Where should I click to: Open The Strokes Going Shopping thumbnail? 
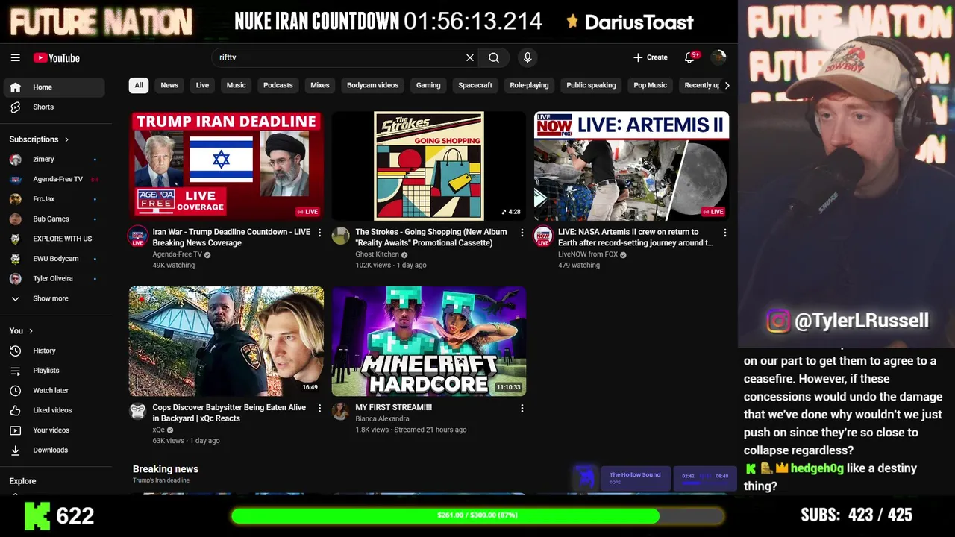(x=429, y=166)
